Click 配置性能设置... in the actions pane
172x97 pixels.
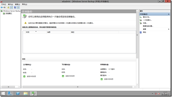coord(148,26)
